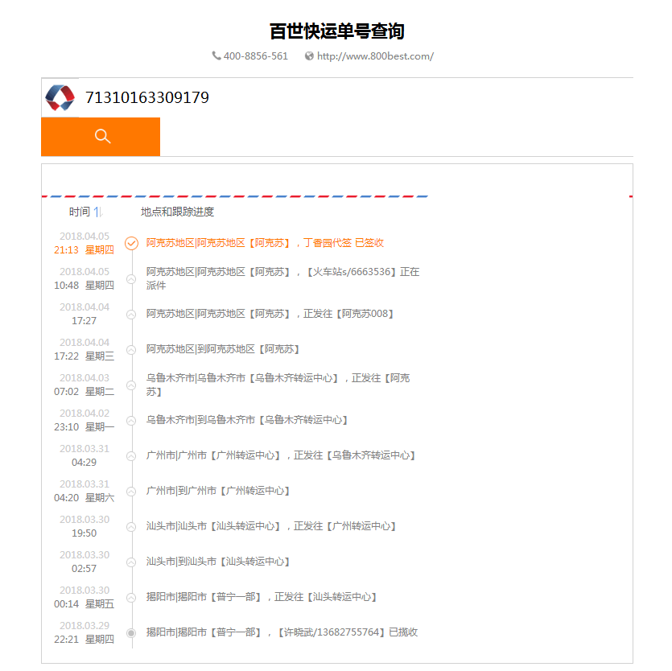Click the tracking number input field 71310163309179

356,97
